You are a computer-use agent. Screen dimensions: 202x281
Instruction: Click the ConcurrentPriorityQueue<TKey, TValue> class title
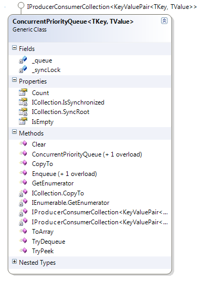[x=73, y=22]
